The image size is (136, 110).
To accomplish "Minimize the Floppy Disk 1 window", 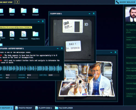I will (x=90, y=14).
